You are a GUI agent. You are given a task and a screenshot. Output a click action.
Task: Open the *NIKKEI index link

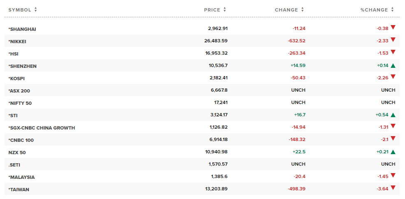tap(17, 42)
